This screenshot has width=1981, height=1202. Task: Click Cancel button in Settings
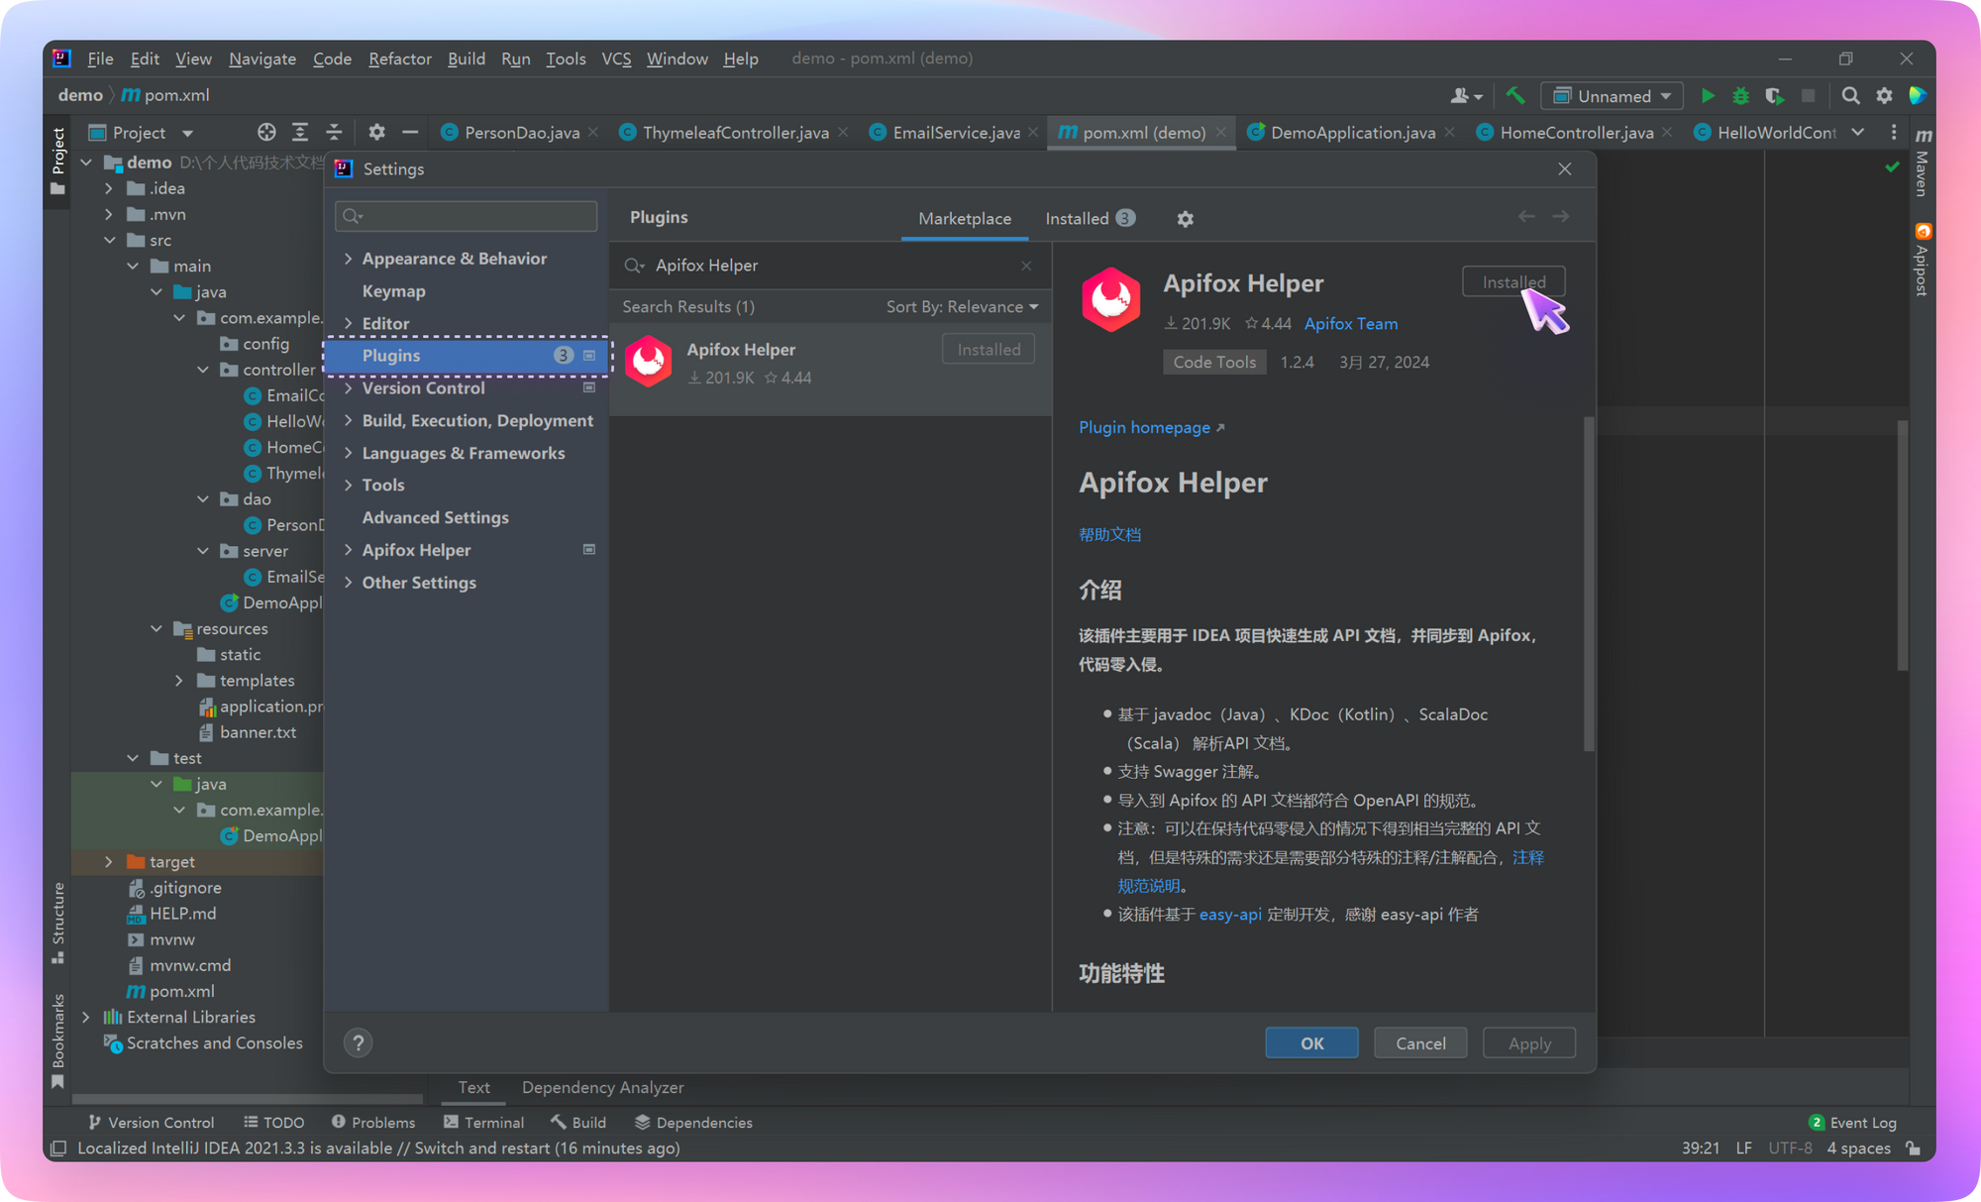click(x=1420, y=1043)
